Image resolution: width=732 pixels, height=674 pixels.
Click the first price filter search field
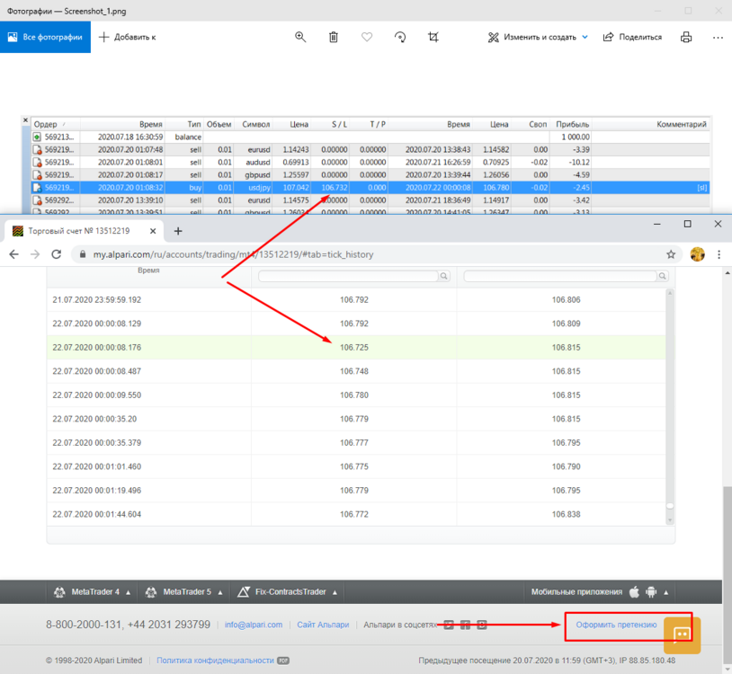353,276
